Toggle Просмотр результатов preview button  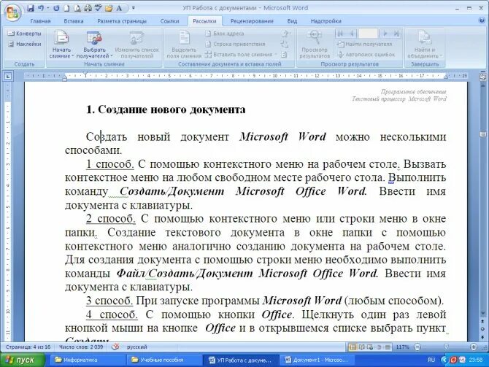click(315, 45)
